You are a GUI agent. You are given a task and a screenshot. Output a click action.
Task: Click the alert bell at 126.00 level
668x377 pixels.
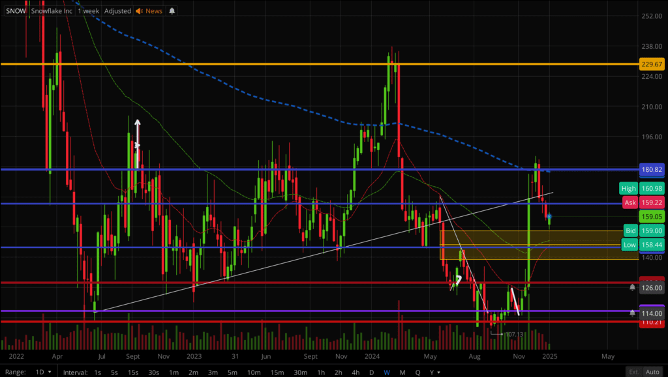(632, 287)
